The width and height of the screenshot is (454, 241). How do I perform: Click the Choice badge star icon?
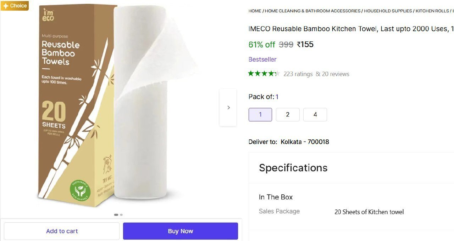coord(6,6)
